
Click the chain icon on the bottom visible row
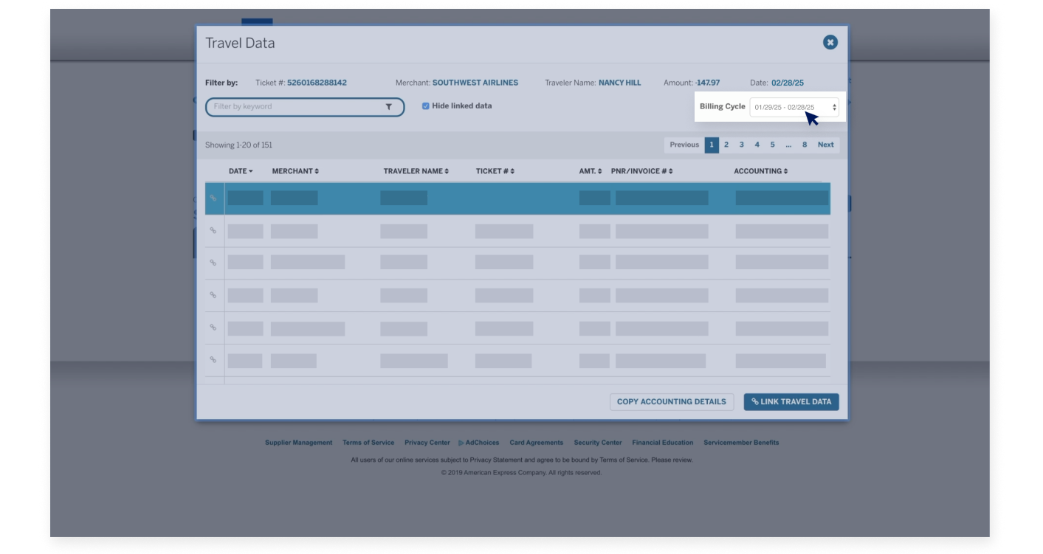(213, 359)
